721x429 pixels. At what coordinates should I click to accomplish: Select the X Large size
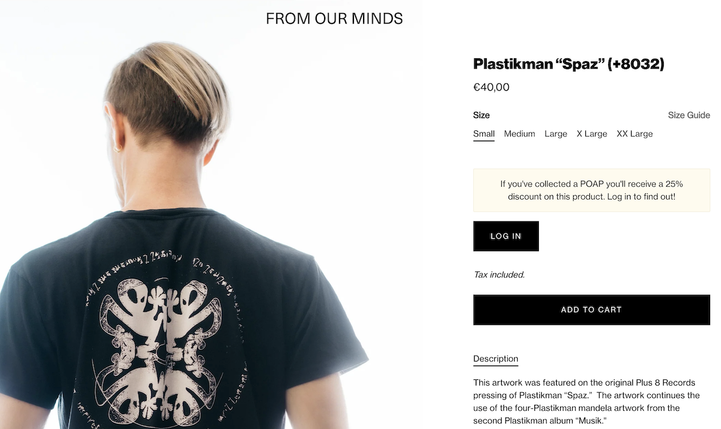click(592, 134)
